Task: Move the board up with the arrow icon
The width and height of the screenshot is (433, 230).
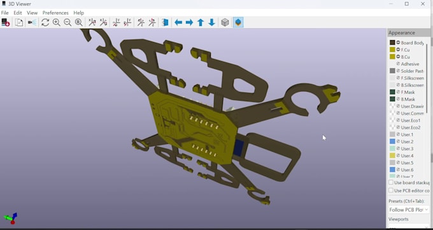Action: tap(201, 22)
